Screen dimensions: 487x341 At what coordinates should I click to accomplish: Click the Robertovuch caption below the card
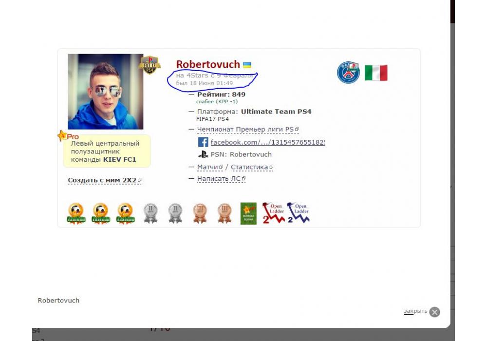pos(58,300)
